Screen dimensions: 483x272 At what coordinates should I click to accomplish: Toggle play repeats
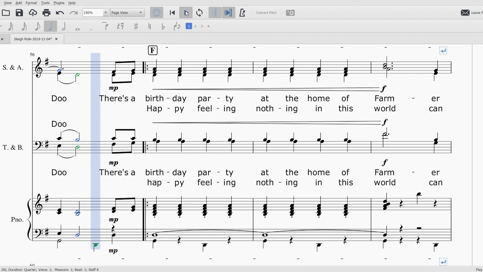214,13
